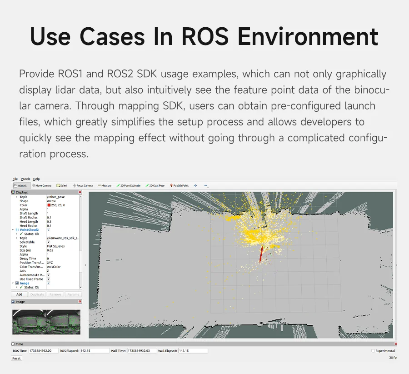The image size is (409, 374).
Task: Select the 2D Goal Pose tool
Action: 155,185
